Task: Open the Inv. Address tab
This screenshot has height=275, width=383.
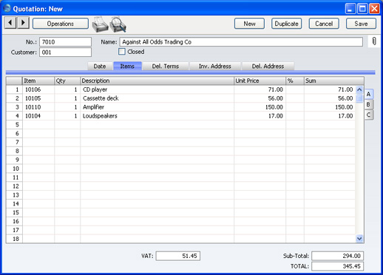Action: (215, 67)
